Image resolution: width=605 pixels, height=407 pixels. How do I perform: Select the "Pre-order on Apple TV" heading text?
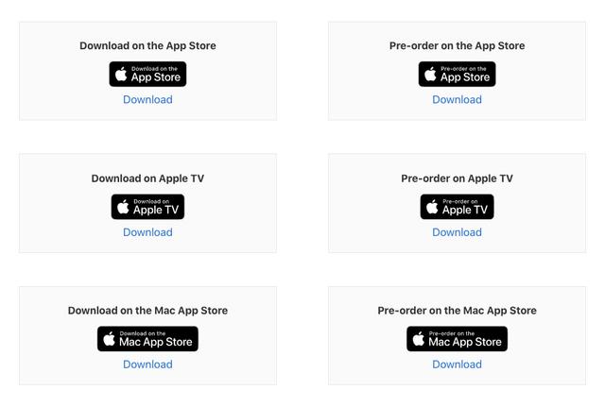point(457,178)
